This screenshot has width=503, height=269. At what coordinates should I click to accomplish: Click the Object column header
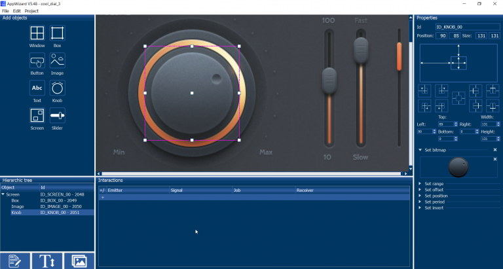pos(20,188)
